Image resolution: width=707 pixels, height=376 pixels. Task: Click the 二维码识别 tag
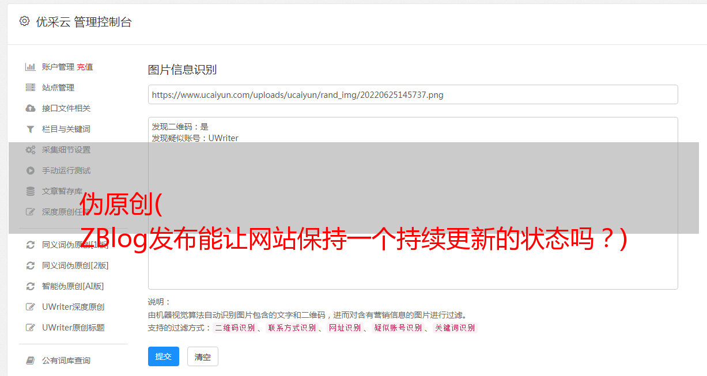pyautogui.click(x=235, y=328)
